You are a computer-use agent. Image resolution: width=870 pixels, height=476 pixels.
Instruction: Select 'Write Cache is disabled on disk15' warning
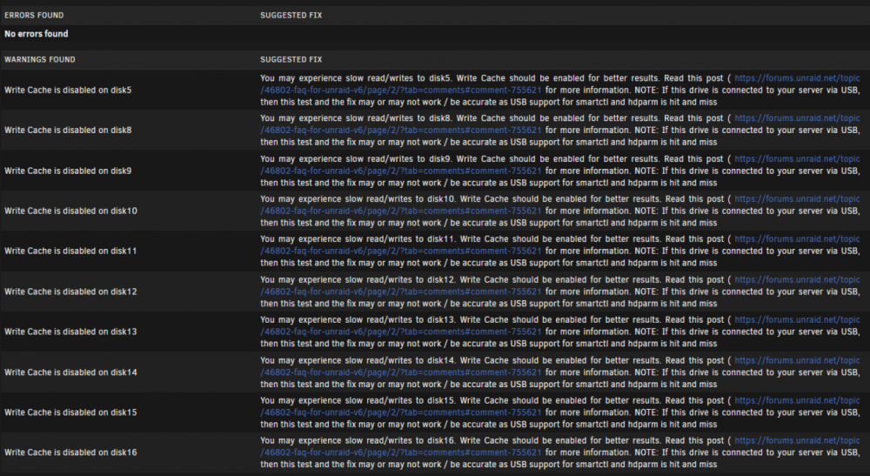click(x=70, y=412)
